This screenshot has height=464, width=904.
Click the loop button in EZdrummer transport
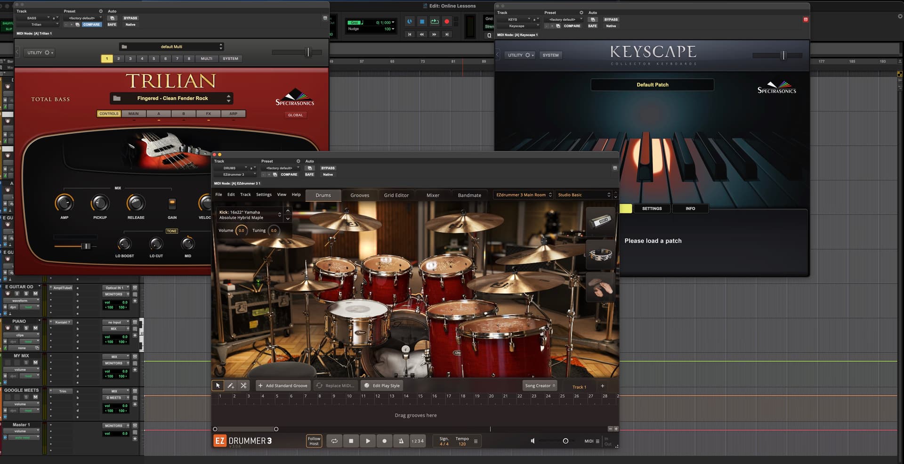[334, 441]
